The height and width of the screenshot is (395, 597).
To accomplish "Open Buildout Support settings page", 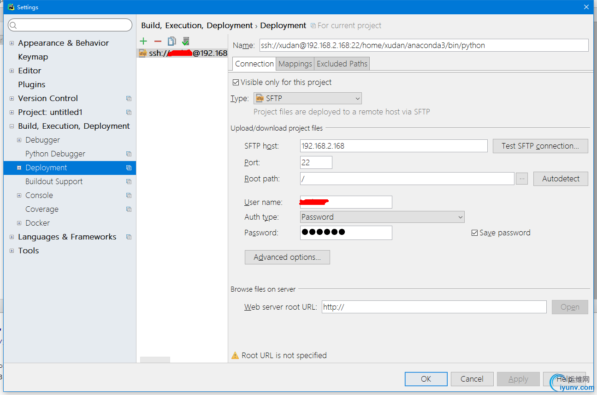I will point(54,181).
